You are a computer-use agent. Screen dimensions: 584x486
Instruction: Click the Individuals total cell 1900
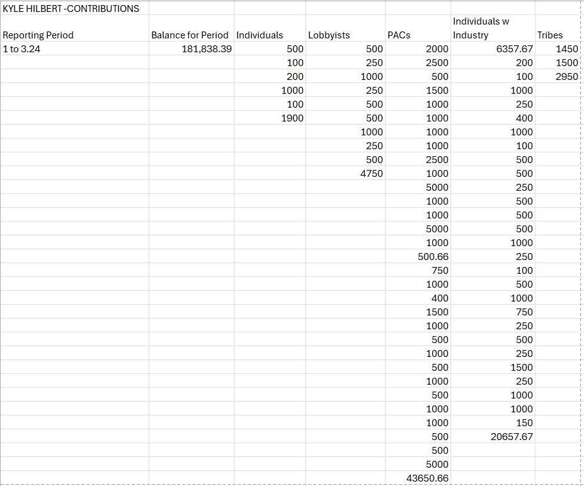292,118
